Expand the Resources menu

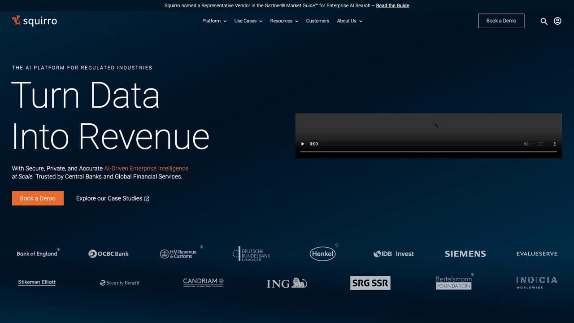[x=284, y=21]
